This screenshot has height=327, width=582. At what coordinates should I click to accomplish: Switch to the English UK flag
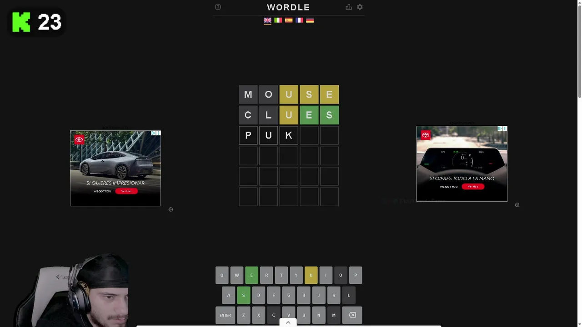pyautogui.click(x=267, y=20)
